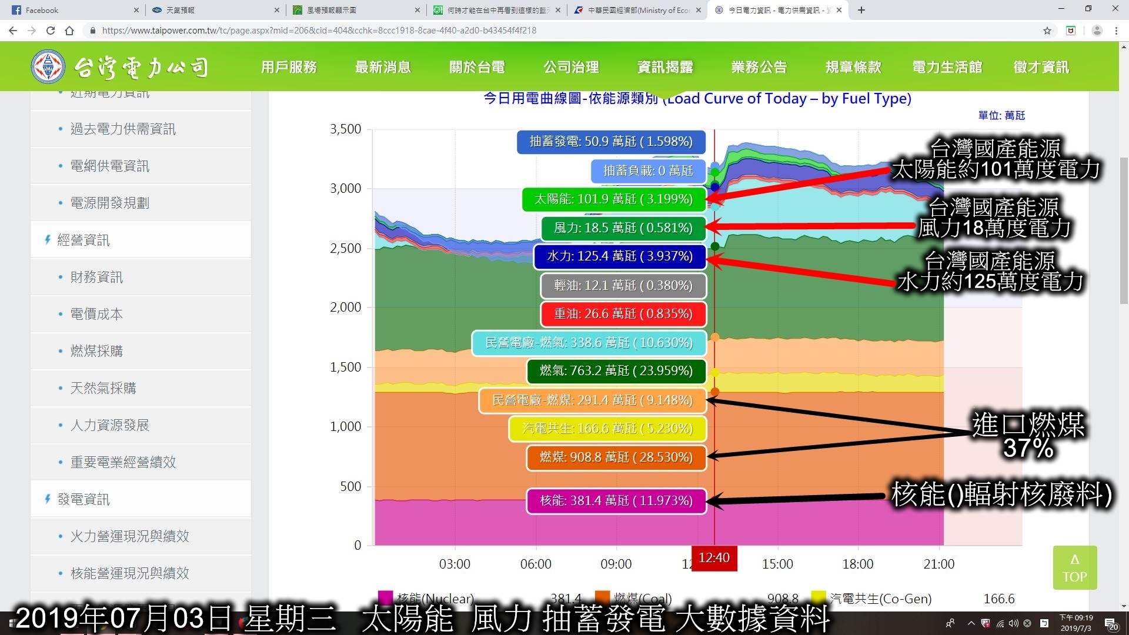Open the 資訊揭露 menu
This screenshot has height=635, width=1129.
tap(665, 67)
